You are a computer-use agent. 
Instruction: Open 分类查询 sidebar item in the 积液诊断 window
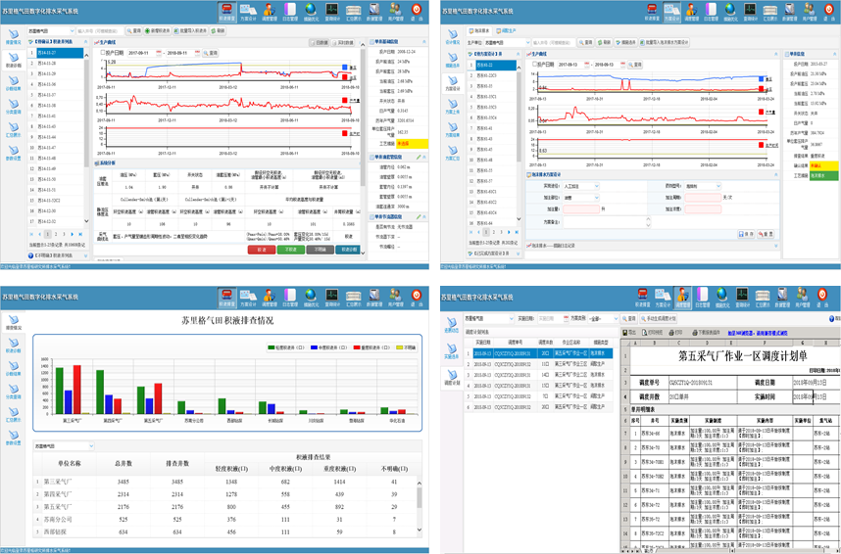point(14,106)
